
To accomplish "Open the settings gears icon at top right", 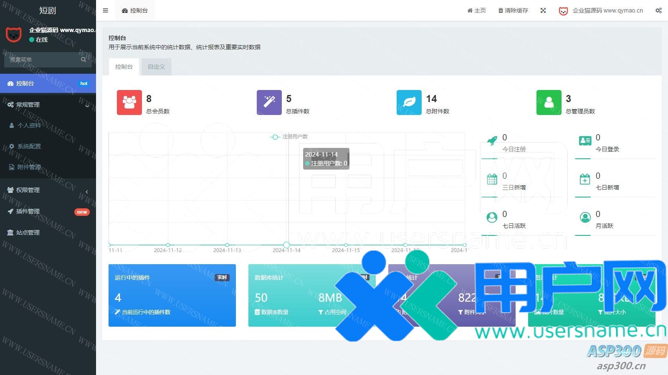I will pyautogui.click(x=658, y=10).
